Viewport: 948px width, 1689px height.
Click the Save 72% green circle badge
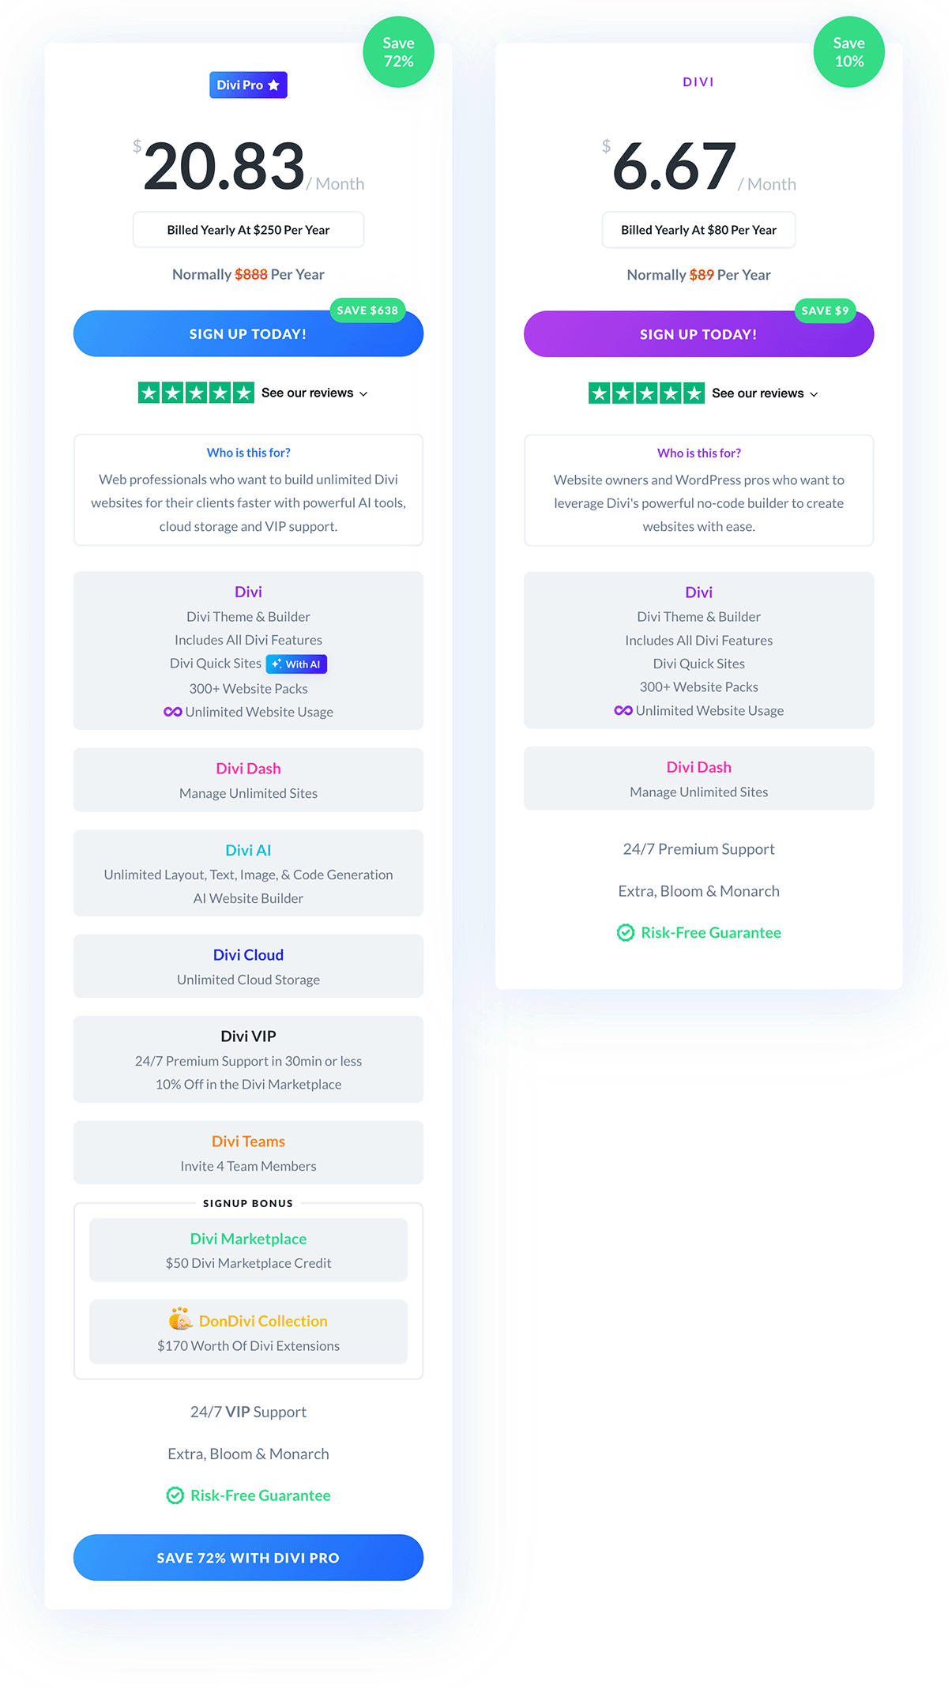398,52
